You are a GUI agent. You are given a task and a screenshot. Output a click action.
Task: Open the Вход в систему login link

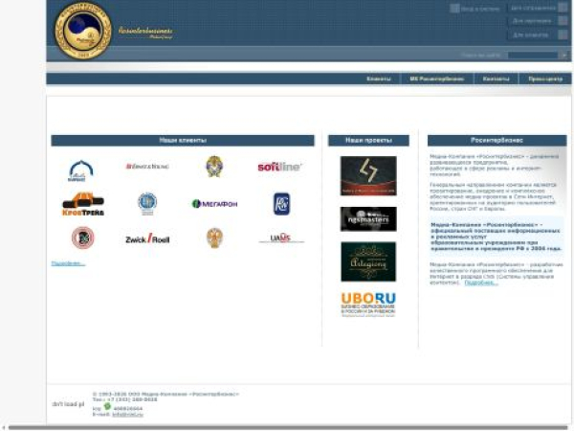[480, 9]
